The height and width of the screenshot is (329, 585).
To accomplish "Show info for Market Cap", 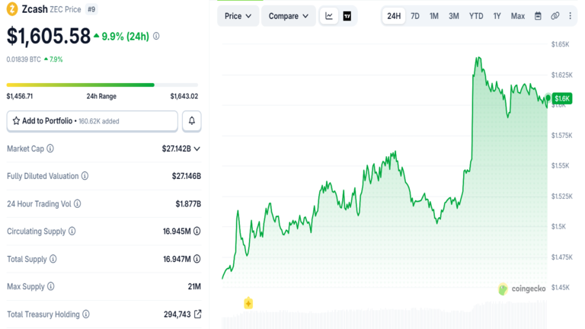I will [50, 149].
